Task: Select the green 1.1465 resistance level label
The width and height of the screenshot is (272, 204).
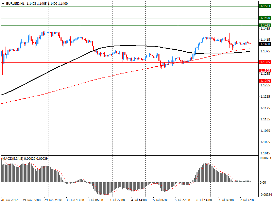Action: click(x=265, y=25)
